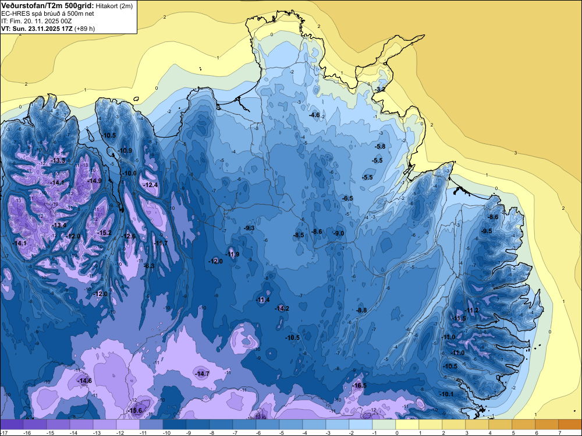This screenshot has height=436, width=582.
Task: Click the valid time 'VT: Sun. 23.11.2025 17Z'
Action: 37,29
